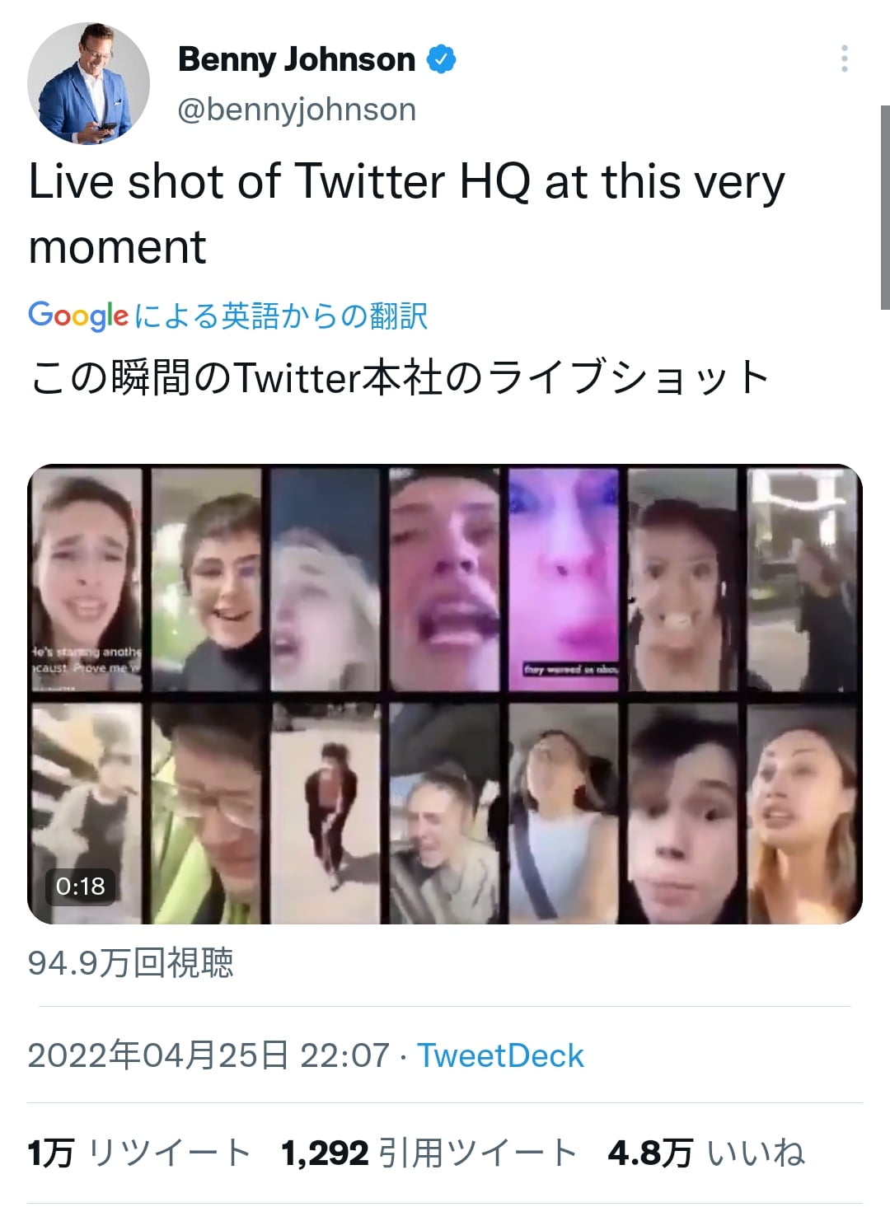Click the bottom-right video tile in collage
Screen dimensions: 890x1207
[x=803, y=814]
